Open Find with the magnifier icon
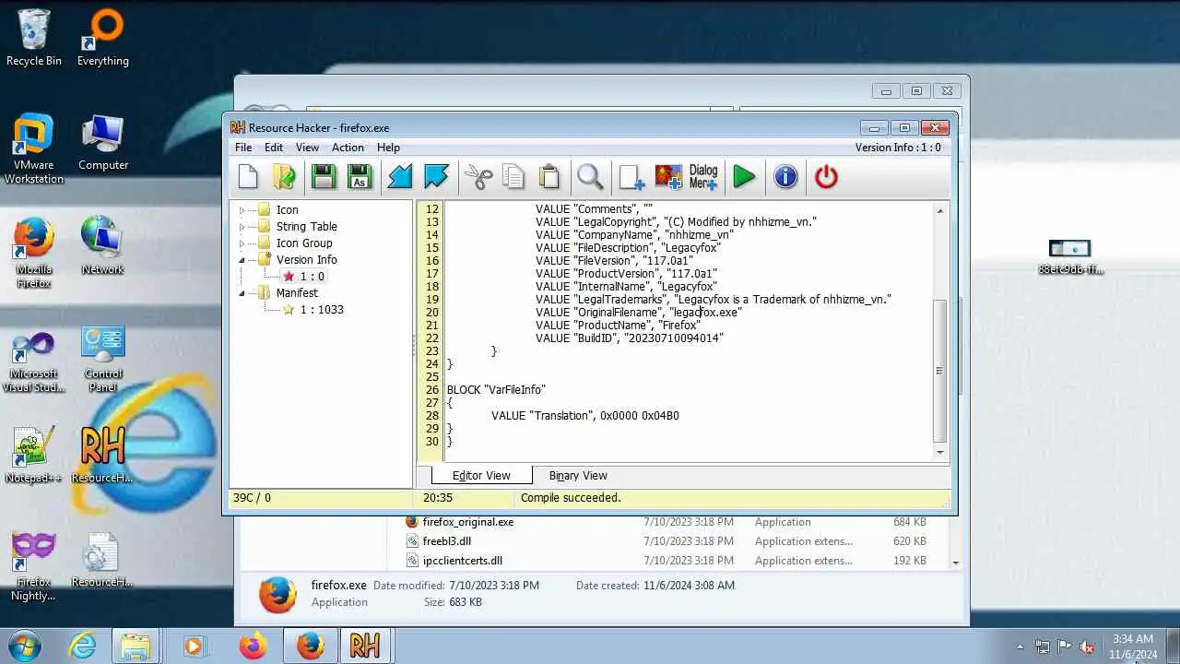1180x664 pixels. [590, 176]
